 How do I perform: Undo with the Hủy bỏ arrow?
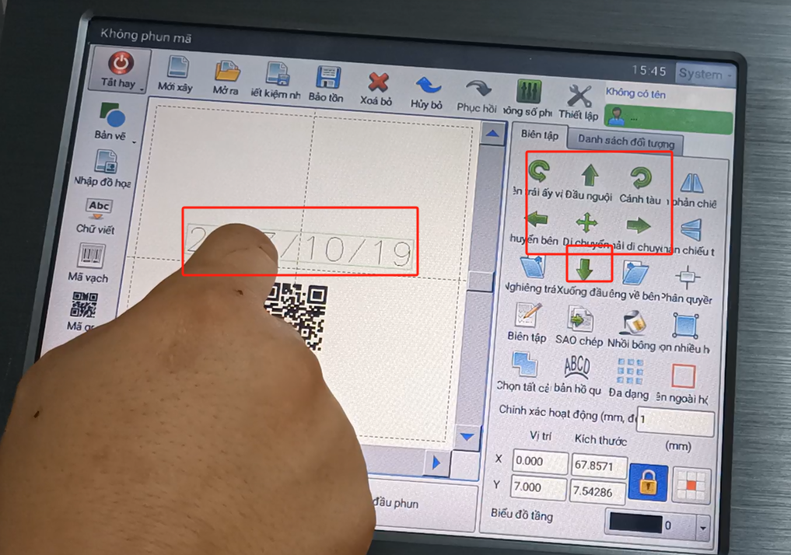point(427,87)
